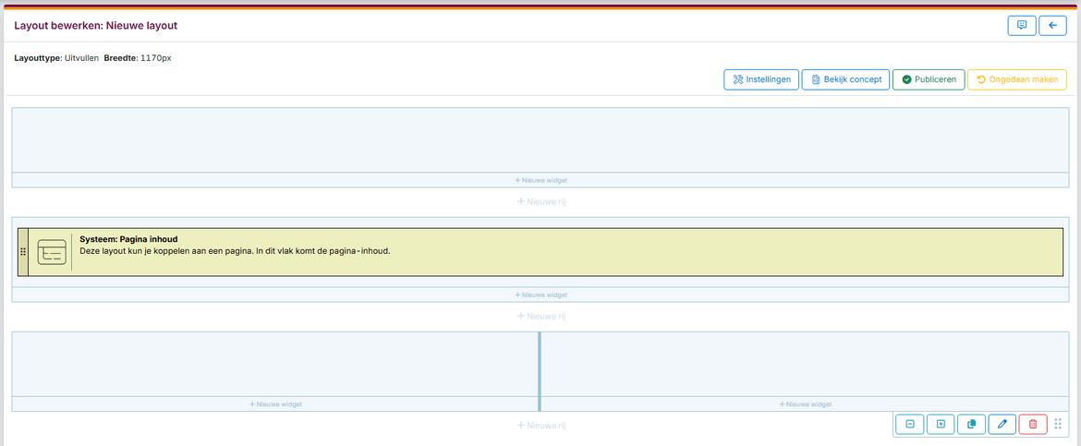Add a Nieuwe rij below the top row
The width and height of the screenshot is (1081, 446).
click(540, 200)
